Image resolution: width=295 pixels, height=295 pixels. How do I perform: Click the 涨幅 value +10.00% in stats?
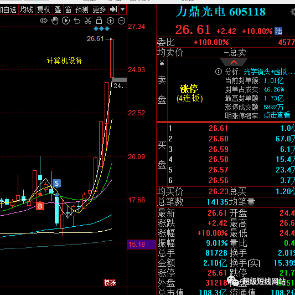point(213,233)
